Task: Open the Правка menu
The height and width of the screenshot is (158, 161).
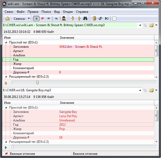Action: coord(33,12)
